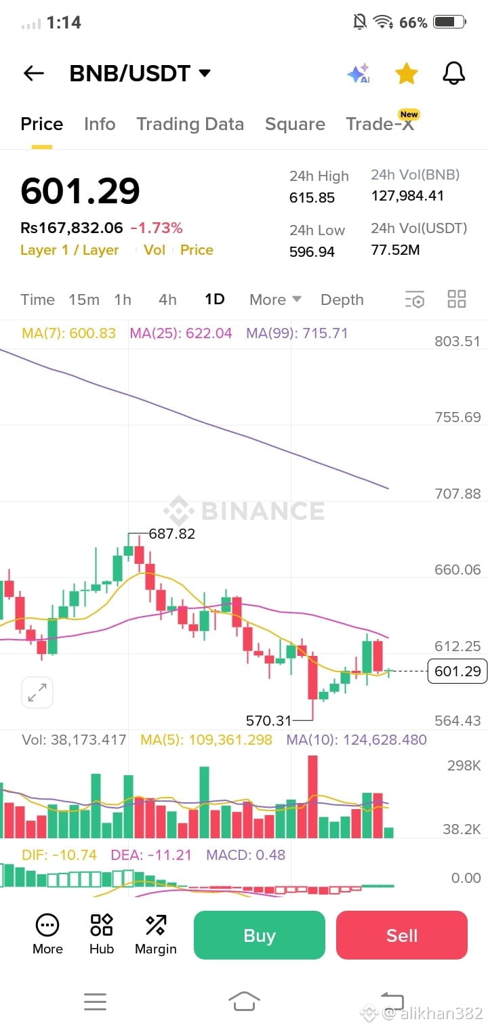Tap the red Sell button
Viewport: 488px width, 1030px height.
pos(402,935)
